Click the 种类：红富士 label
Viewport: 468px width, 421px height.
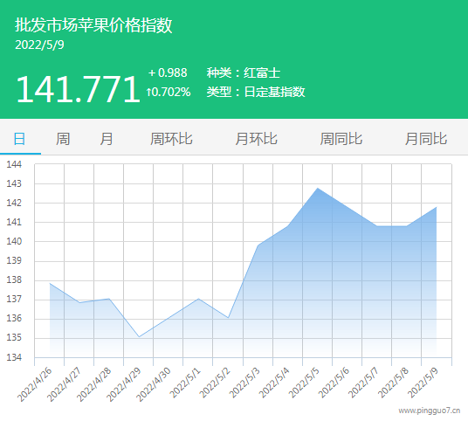point(244,72)
